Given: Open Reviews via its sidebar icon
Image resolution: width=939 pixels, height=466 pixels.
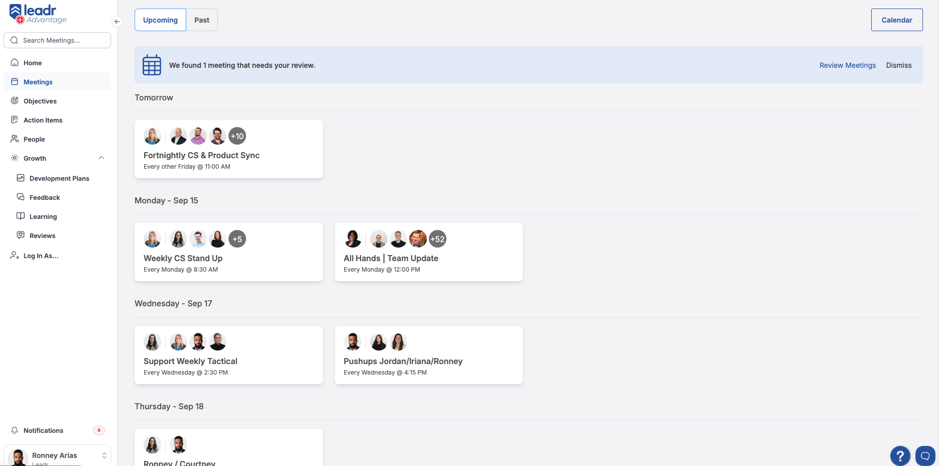Looking at the screenshot, I should [20, 235].
